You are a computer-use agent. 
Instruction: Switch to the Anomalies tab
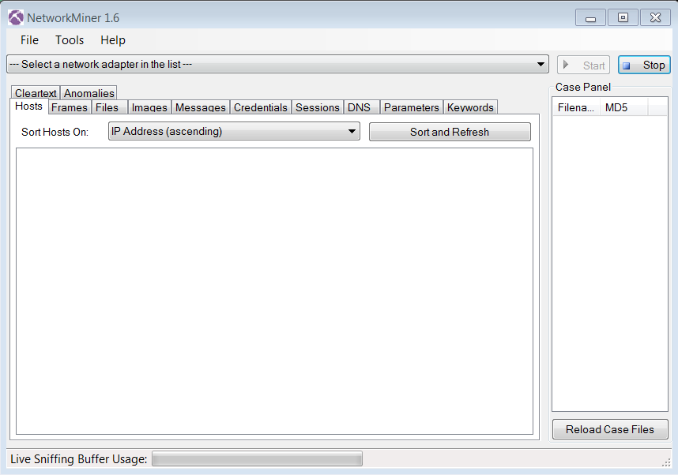pos(89,93)
